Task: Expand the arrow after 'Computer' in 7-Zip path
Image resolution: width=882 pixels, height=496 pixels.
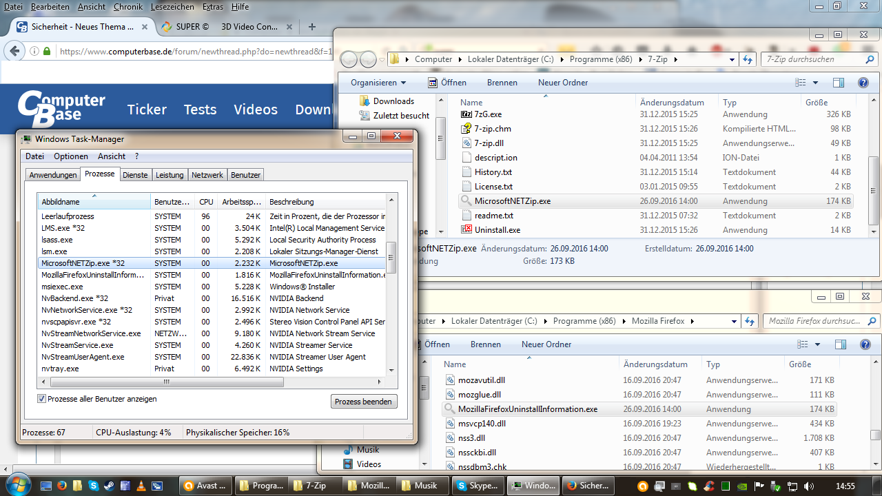Action: [460, 59]
